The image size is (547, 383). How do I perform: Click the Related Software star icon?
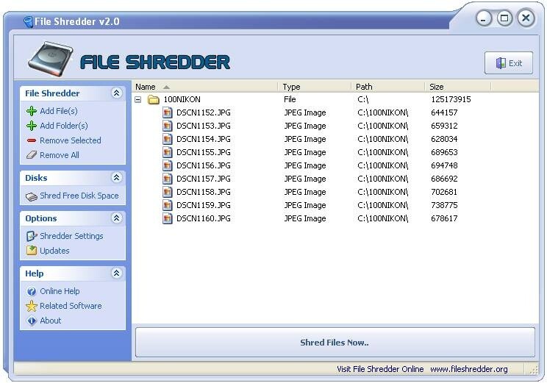click(32, 306)
